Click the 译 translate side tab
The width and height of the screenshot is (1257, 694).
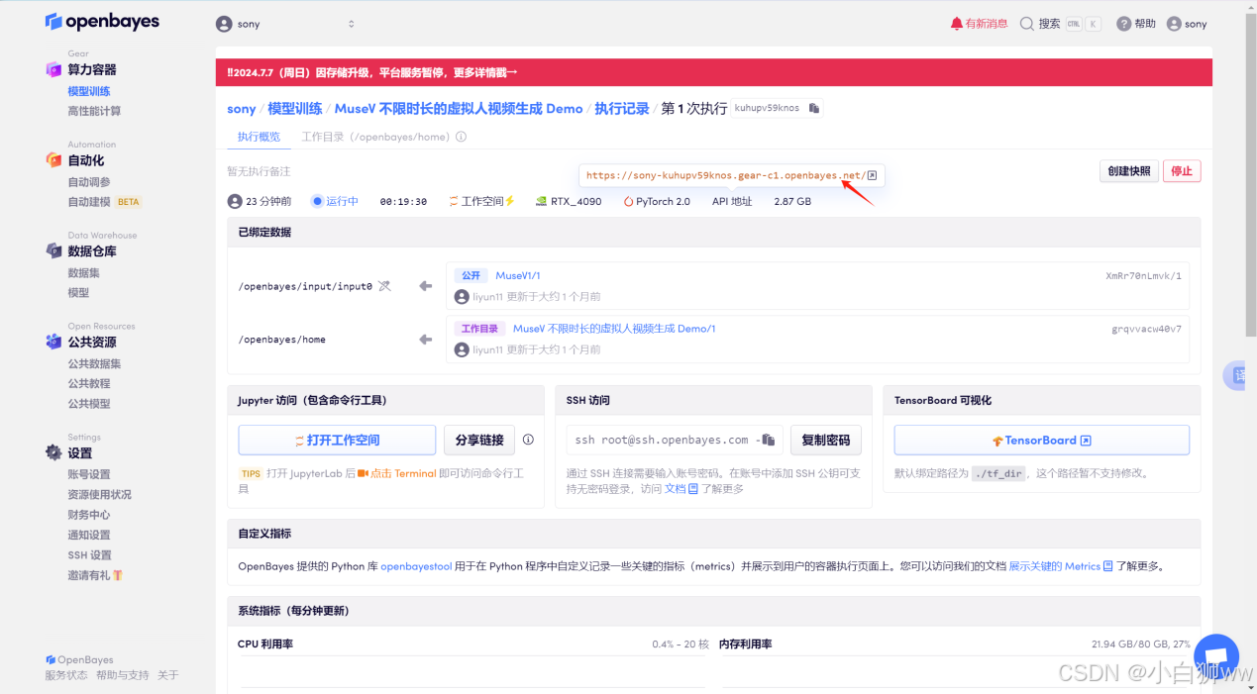1236,375
